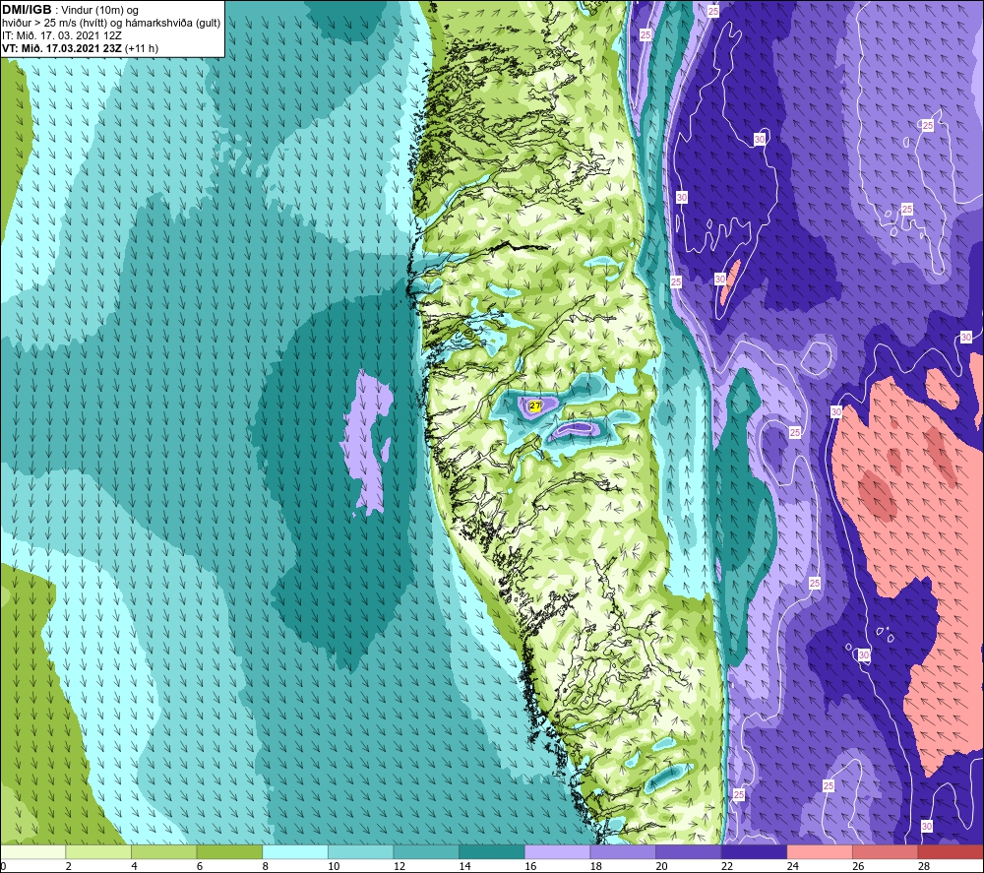Image resolution: width=984 pixels, height=873 pixels.
Task: Select legend scale value 16
Action: click(x=530, y=866)
